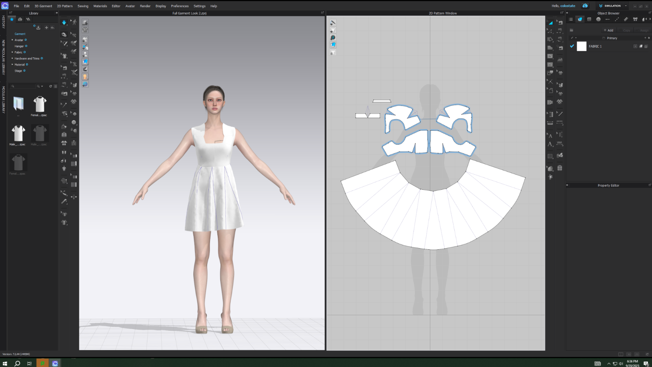Viewport: 652px width, 367px height.
Task: Select the Select/Move hand tool in 3D toolbar
Action: point(64,35)
